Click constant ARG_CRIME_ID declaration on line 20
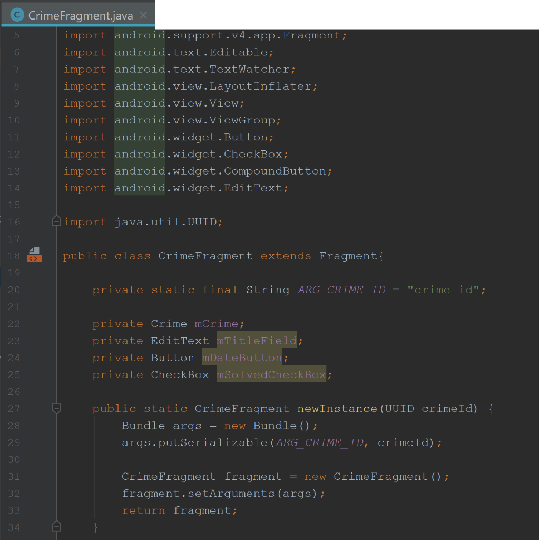 tap(341, 290)
